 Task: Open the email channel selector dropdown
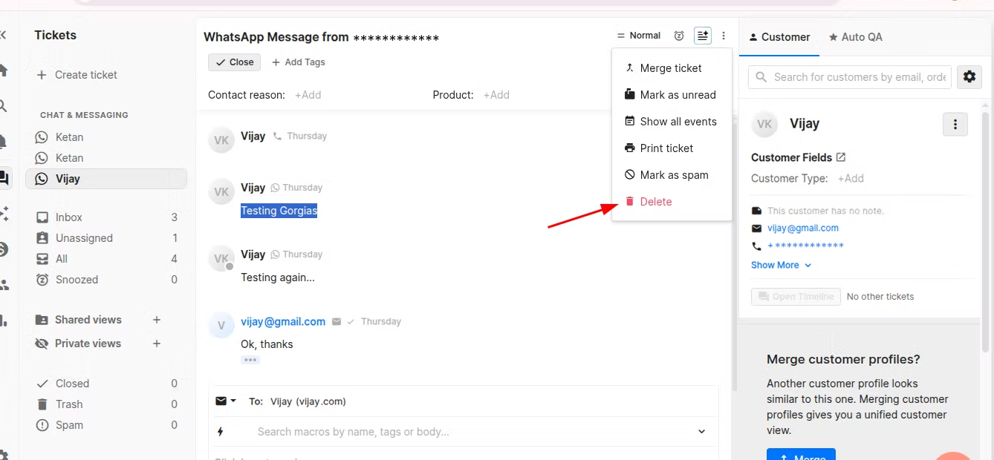225,401
